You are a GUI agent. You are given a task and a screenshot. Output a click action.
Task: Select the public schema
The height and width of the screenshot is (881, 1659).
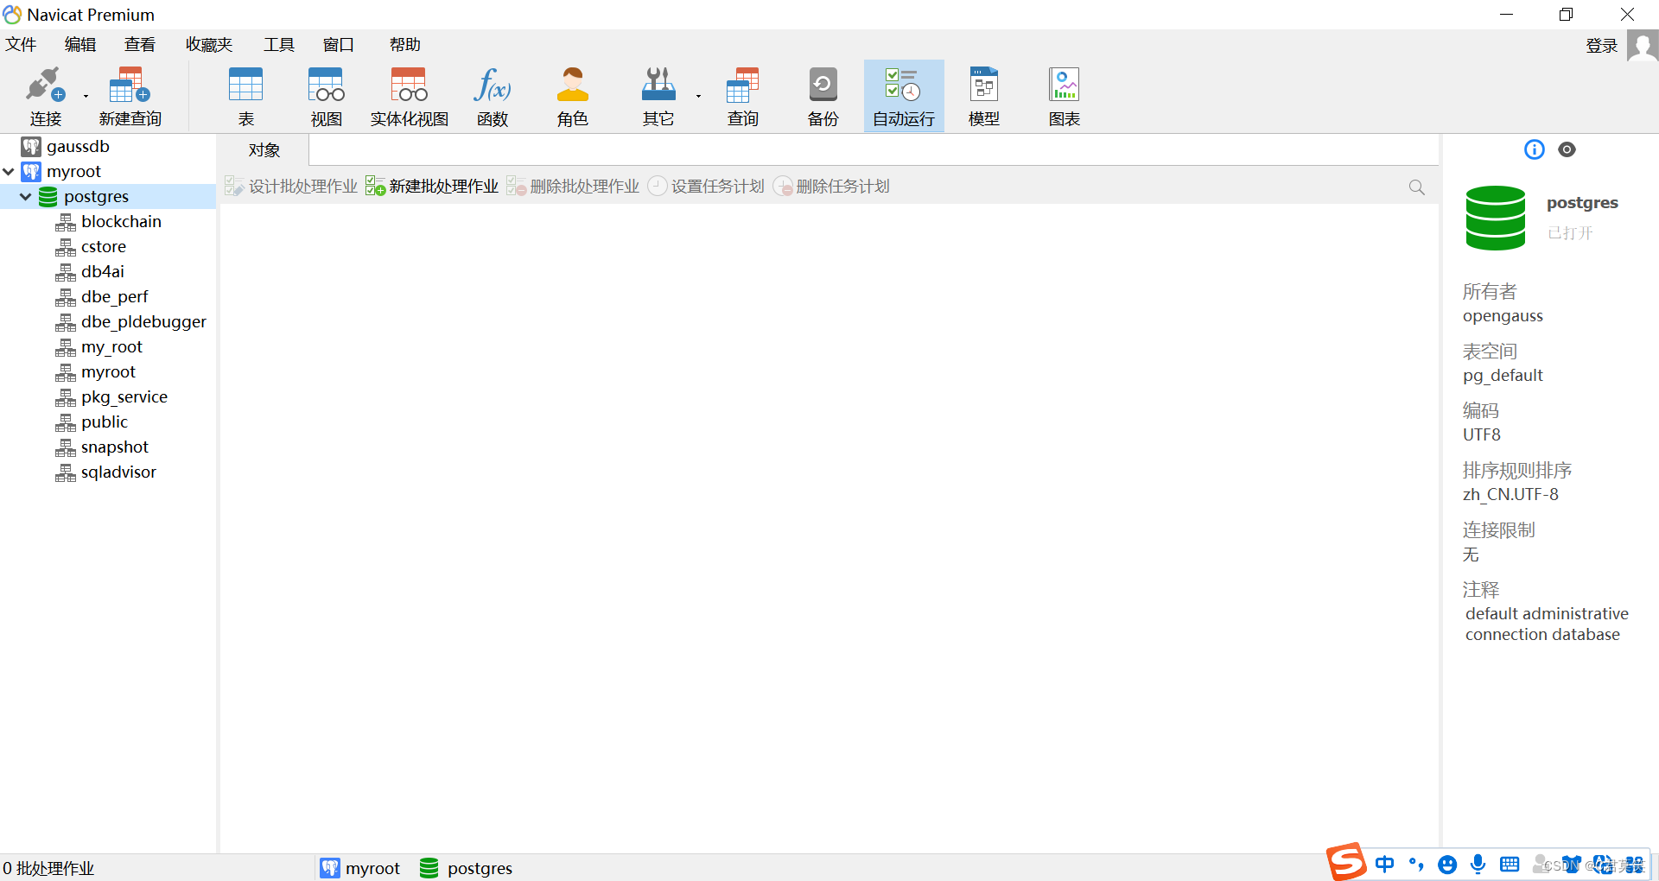point(105,421)
